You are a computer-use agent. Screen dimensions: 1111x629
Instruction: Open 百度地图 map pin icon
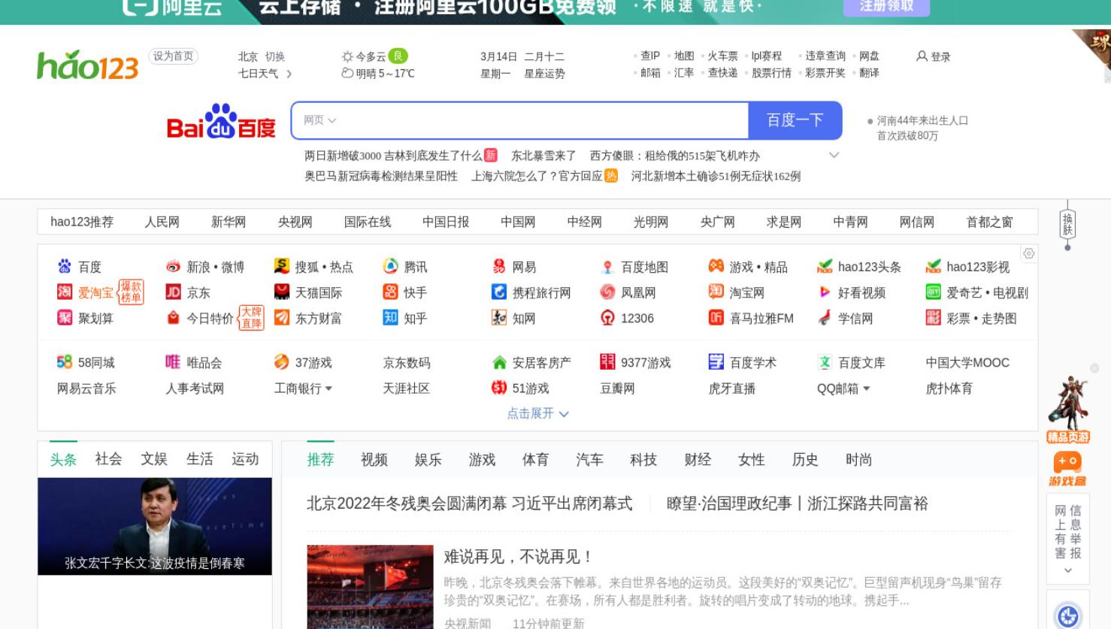pyautogui.click(x=607, y=267)
